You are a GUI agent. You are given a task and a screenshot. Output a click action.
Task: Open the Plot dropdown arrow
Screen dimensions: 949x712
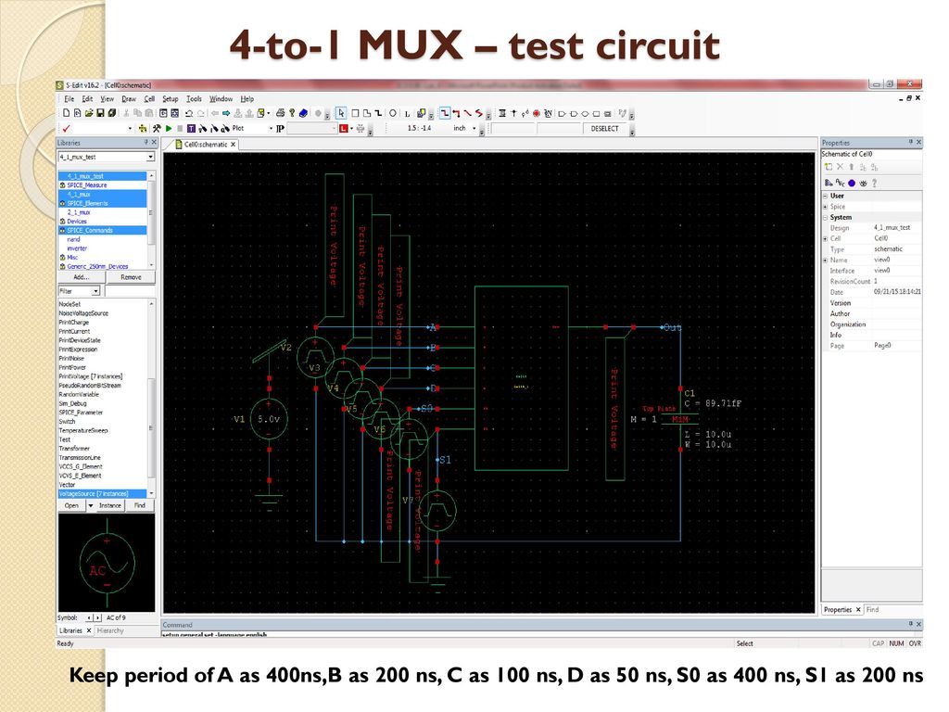coord(271,128)
